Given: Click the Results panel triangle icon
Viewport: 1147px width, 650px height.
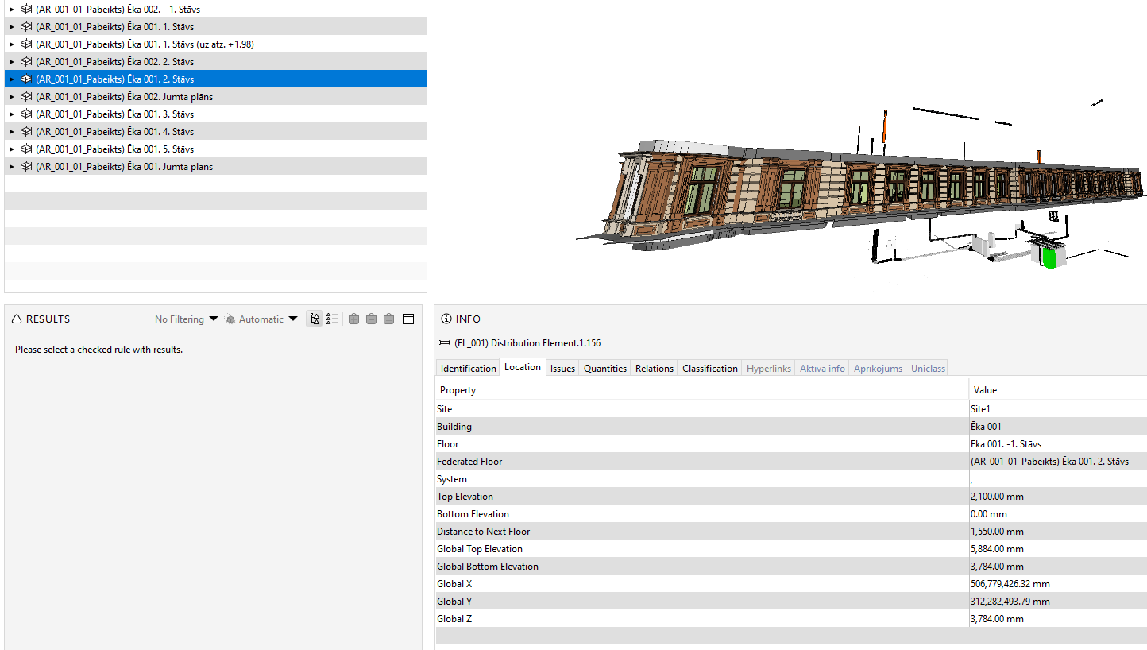Looking at the screenshot, I should (17, 319).
